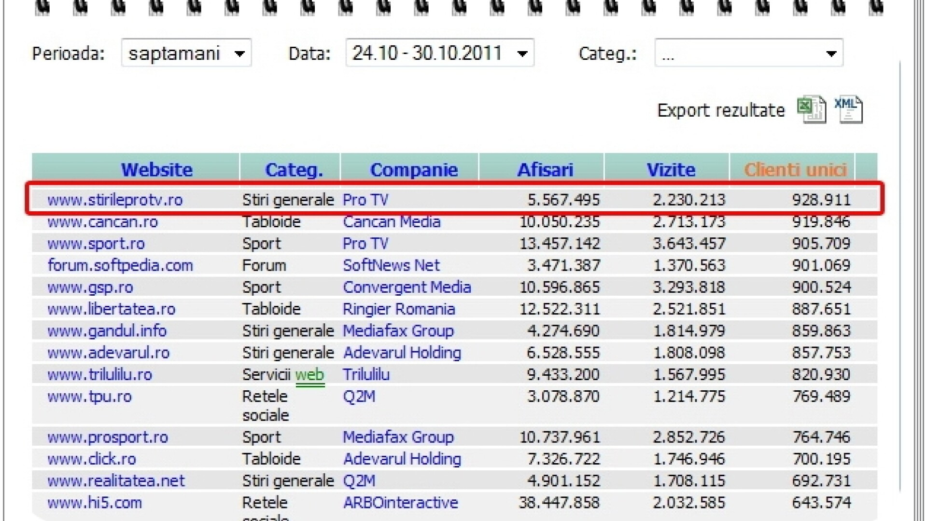
Task: Sort table by Website column header
Action: pos(156,170)
